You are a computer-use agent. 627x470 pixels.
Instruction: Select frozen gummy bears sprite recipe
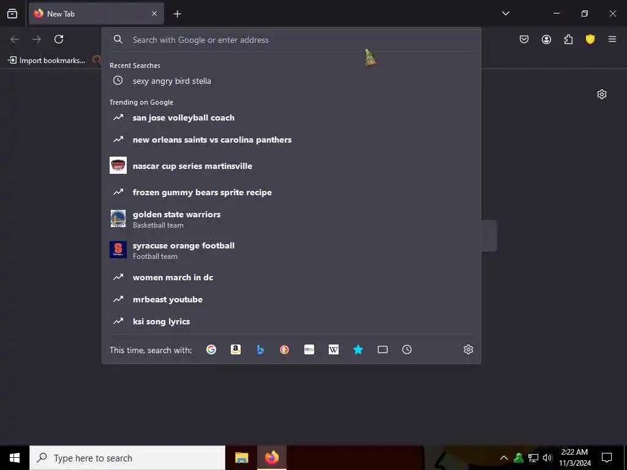(x=291, y=192)
